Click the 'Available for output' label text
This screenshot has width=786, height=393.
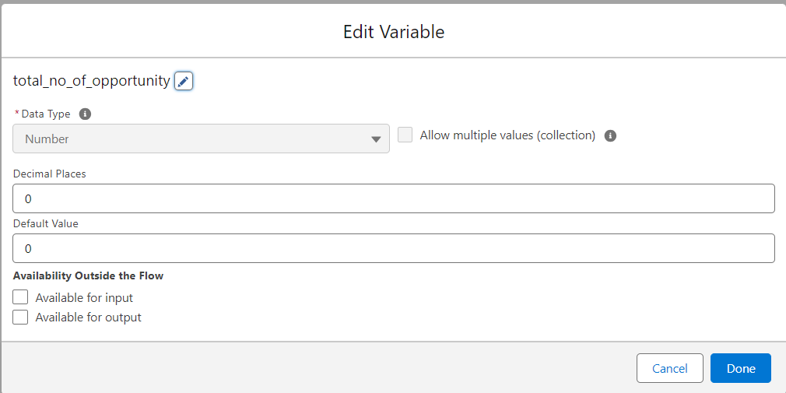(x=88, y=317)
